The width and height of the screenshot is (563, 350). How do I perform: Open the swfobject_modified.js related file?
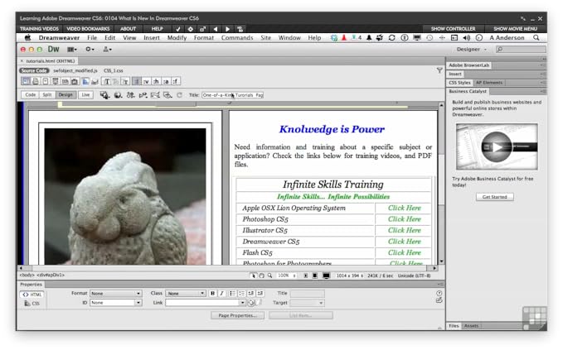click(75, 70)
